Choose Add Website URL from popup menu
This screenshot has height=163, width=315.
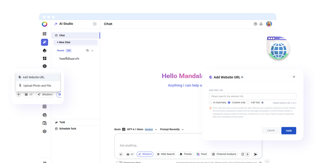pyautogui.click(x=38, y=77)
